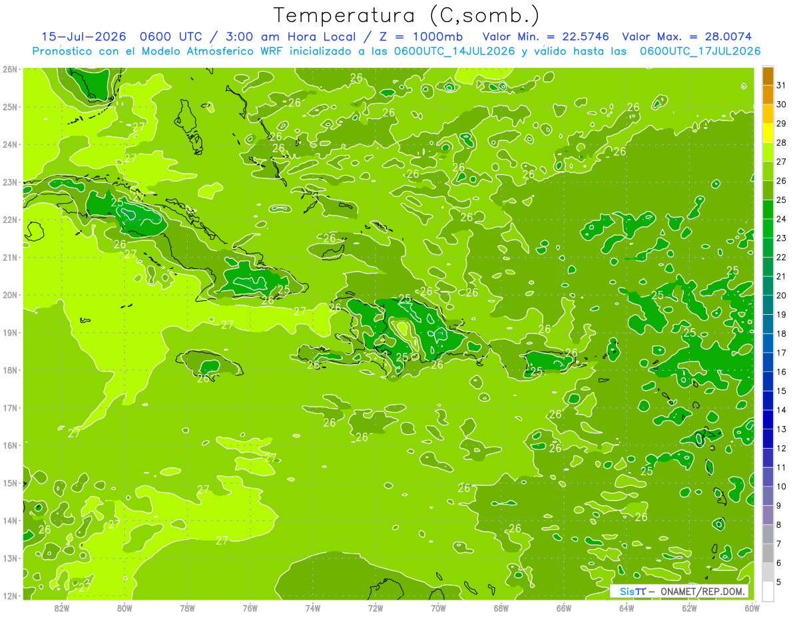This screenshot has width=799, height=617.
Task: Click the colorbar value "18"
Action: coord(781,333)
